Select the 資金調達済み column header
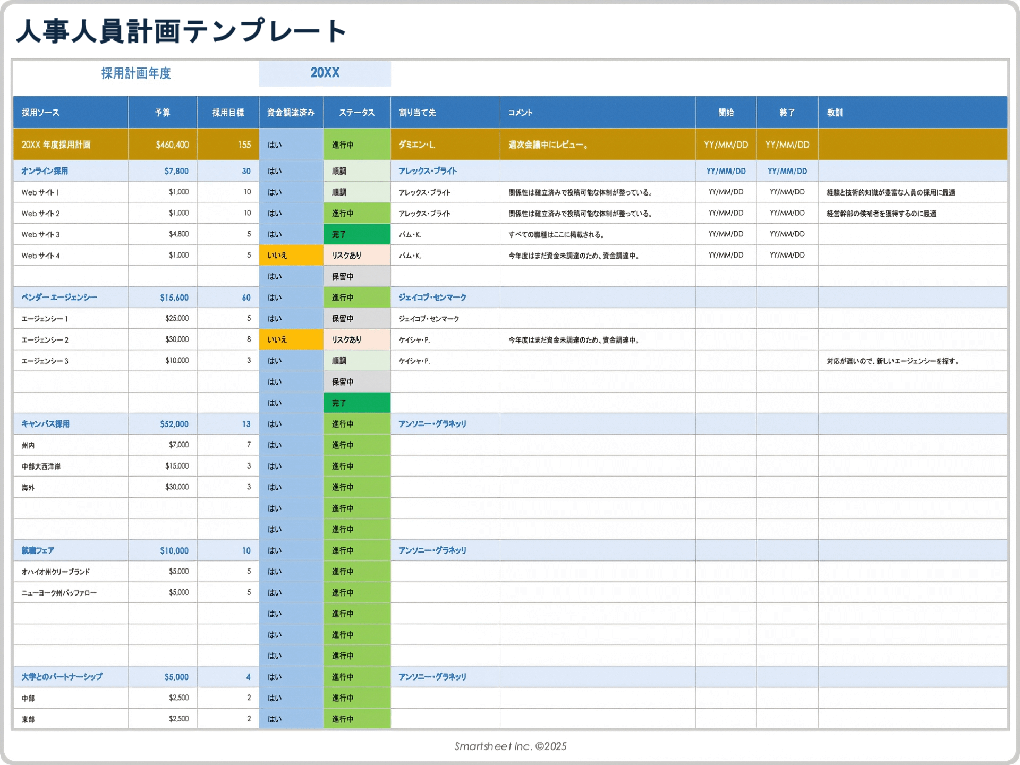Viewport: 1020px width, 765px height. point(291,113)
